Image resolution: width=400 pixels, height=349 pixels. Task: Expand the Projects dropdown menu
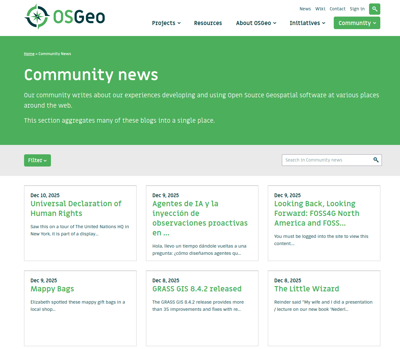[166, 23]
